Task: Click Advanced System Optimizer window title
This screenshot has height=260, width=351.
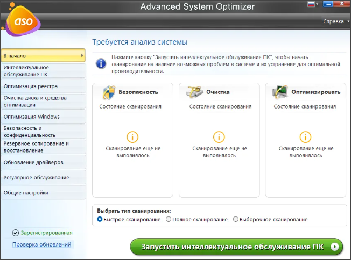Action: click(198, 6)
